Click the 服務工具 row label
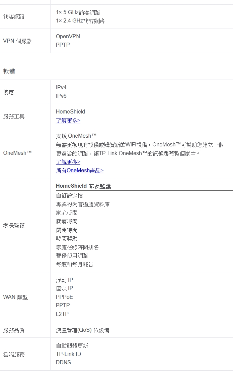Image resolution: width=233 pixels, height=371 pixels. (14, 117)
